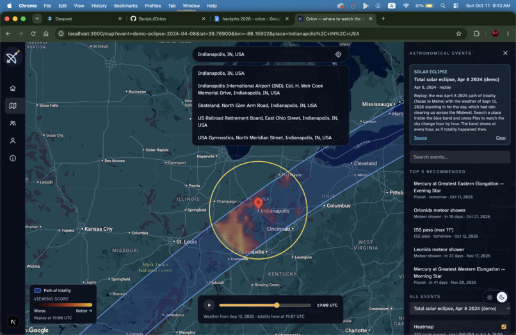
Task: Click the Cleveland label on map
Action: tap(366, 164)
